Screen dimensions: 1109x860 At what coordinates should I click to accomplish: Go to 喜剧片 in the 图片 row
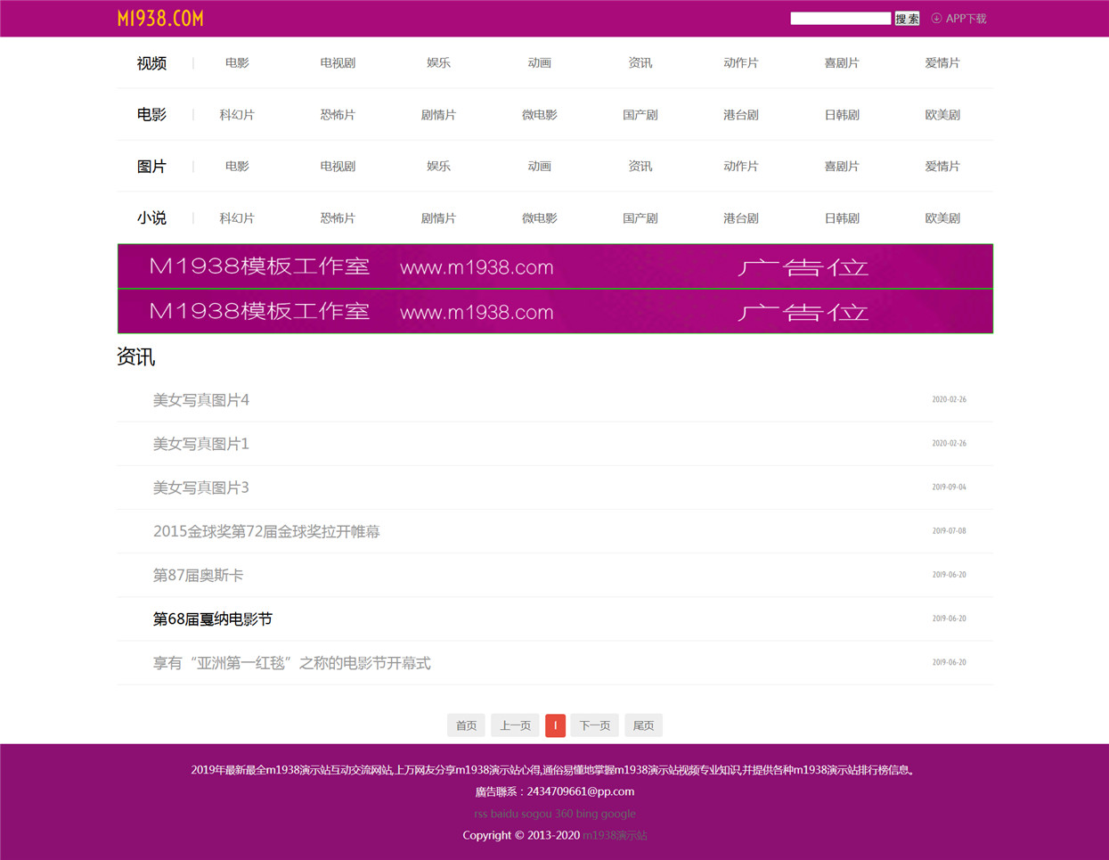tap(841, 167)
